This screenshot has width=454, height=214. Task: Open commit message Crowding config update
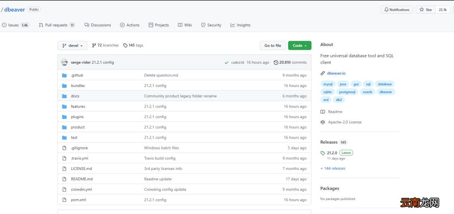click(165, 190)
